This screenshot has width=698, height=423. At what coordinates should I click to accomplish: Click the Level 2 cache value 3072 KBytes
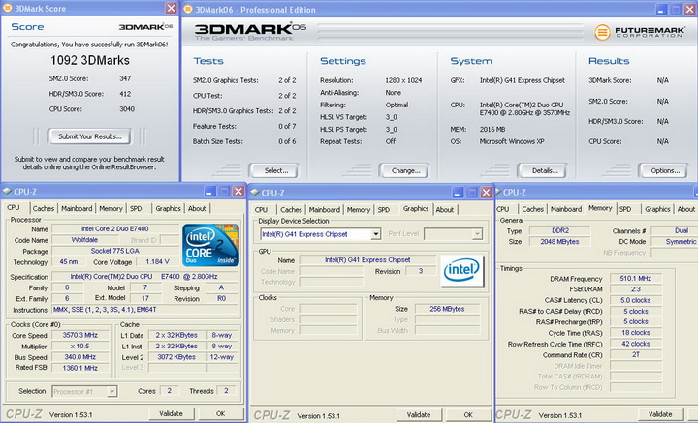[x=176, y=357]
